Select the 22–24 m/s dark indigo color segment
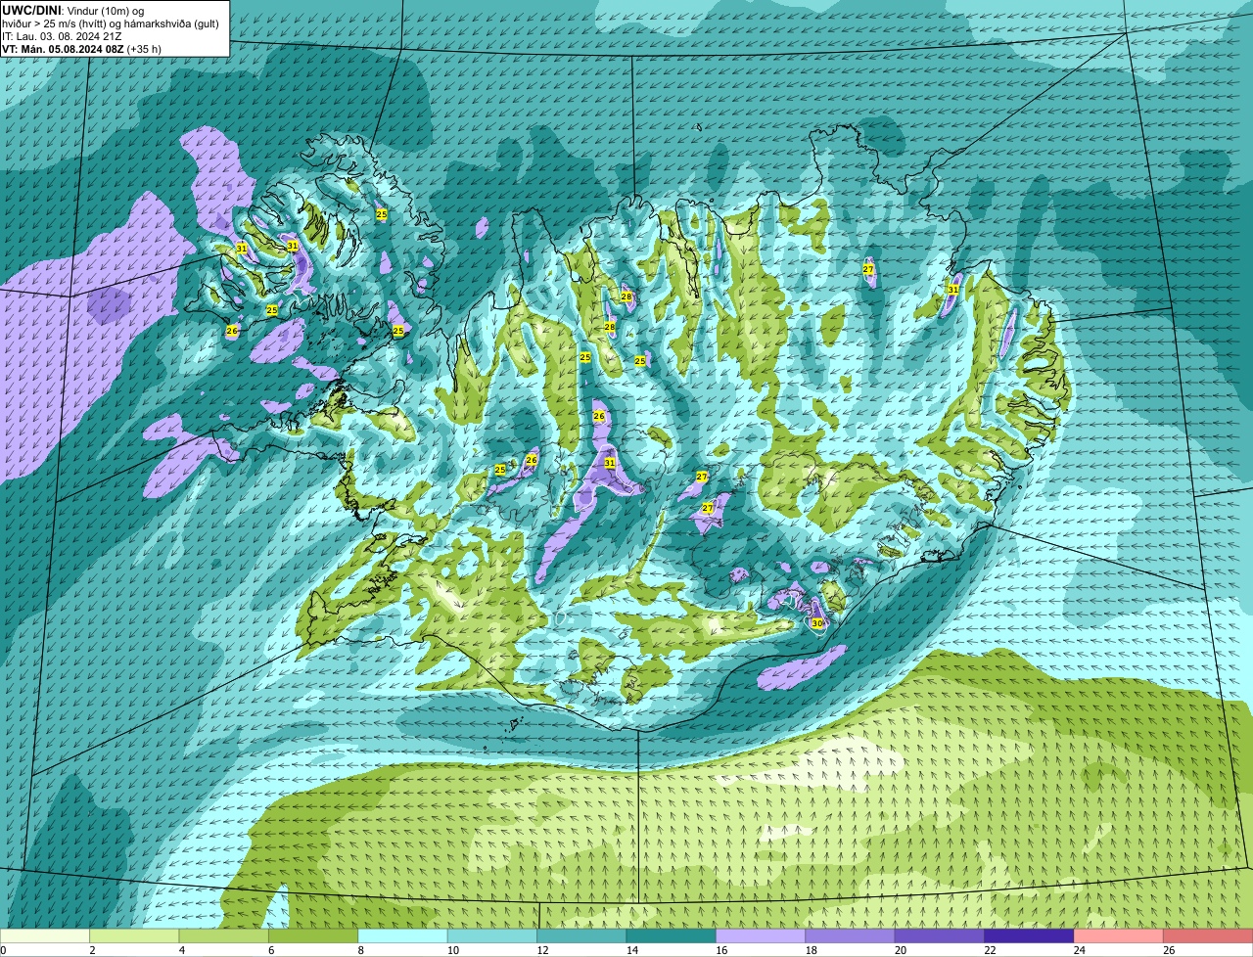The height and width of the screenshot is (957, 1253). 1030,936
